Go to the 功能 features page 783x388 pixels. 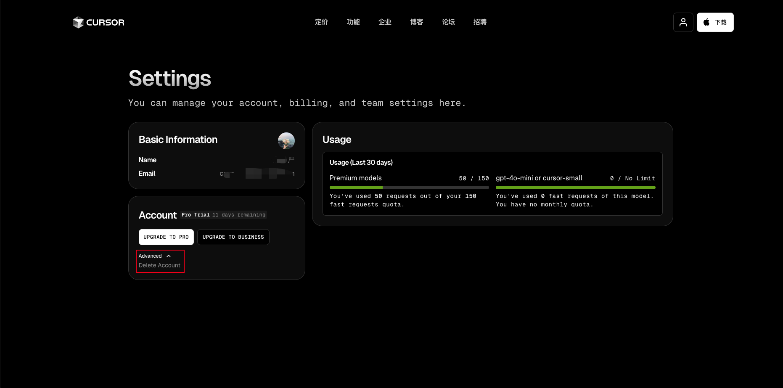pyautogui.click(x=353, y=22)
